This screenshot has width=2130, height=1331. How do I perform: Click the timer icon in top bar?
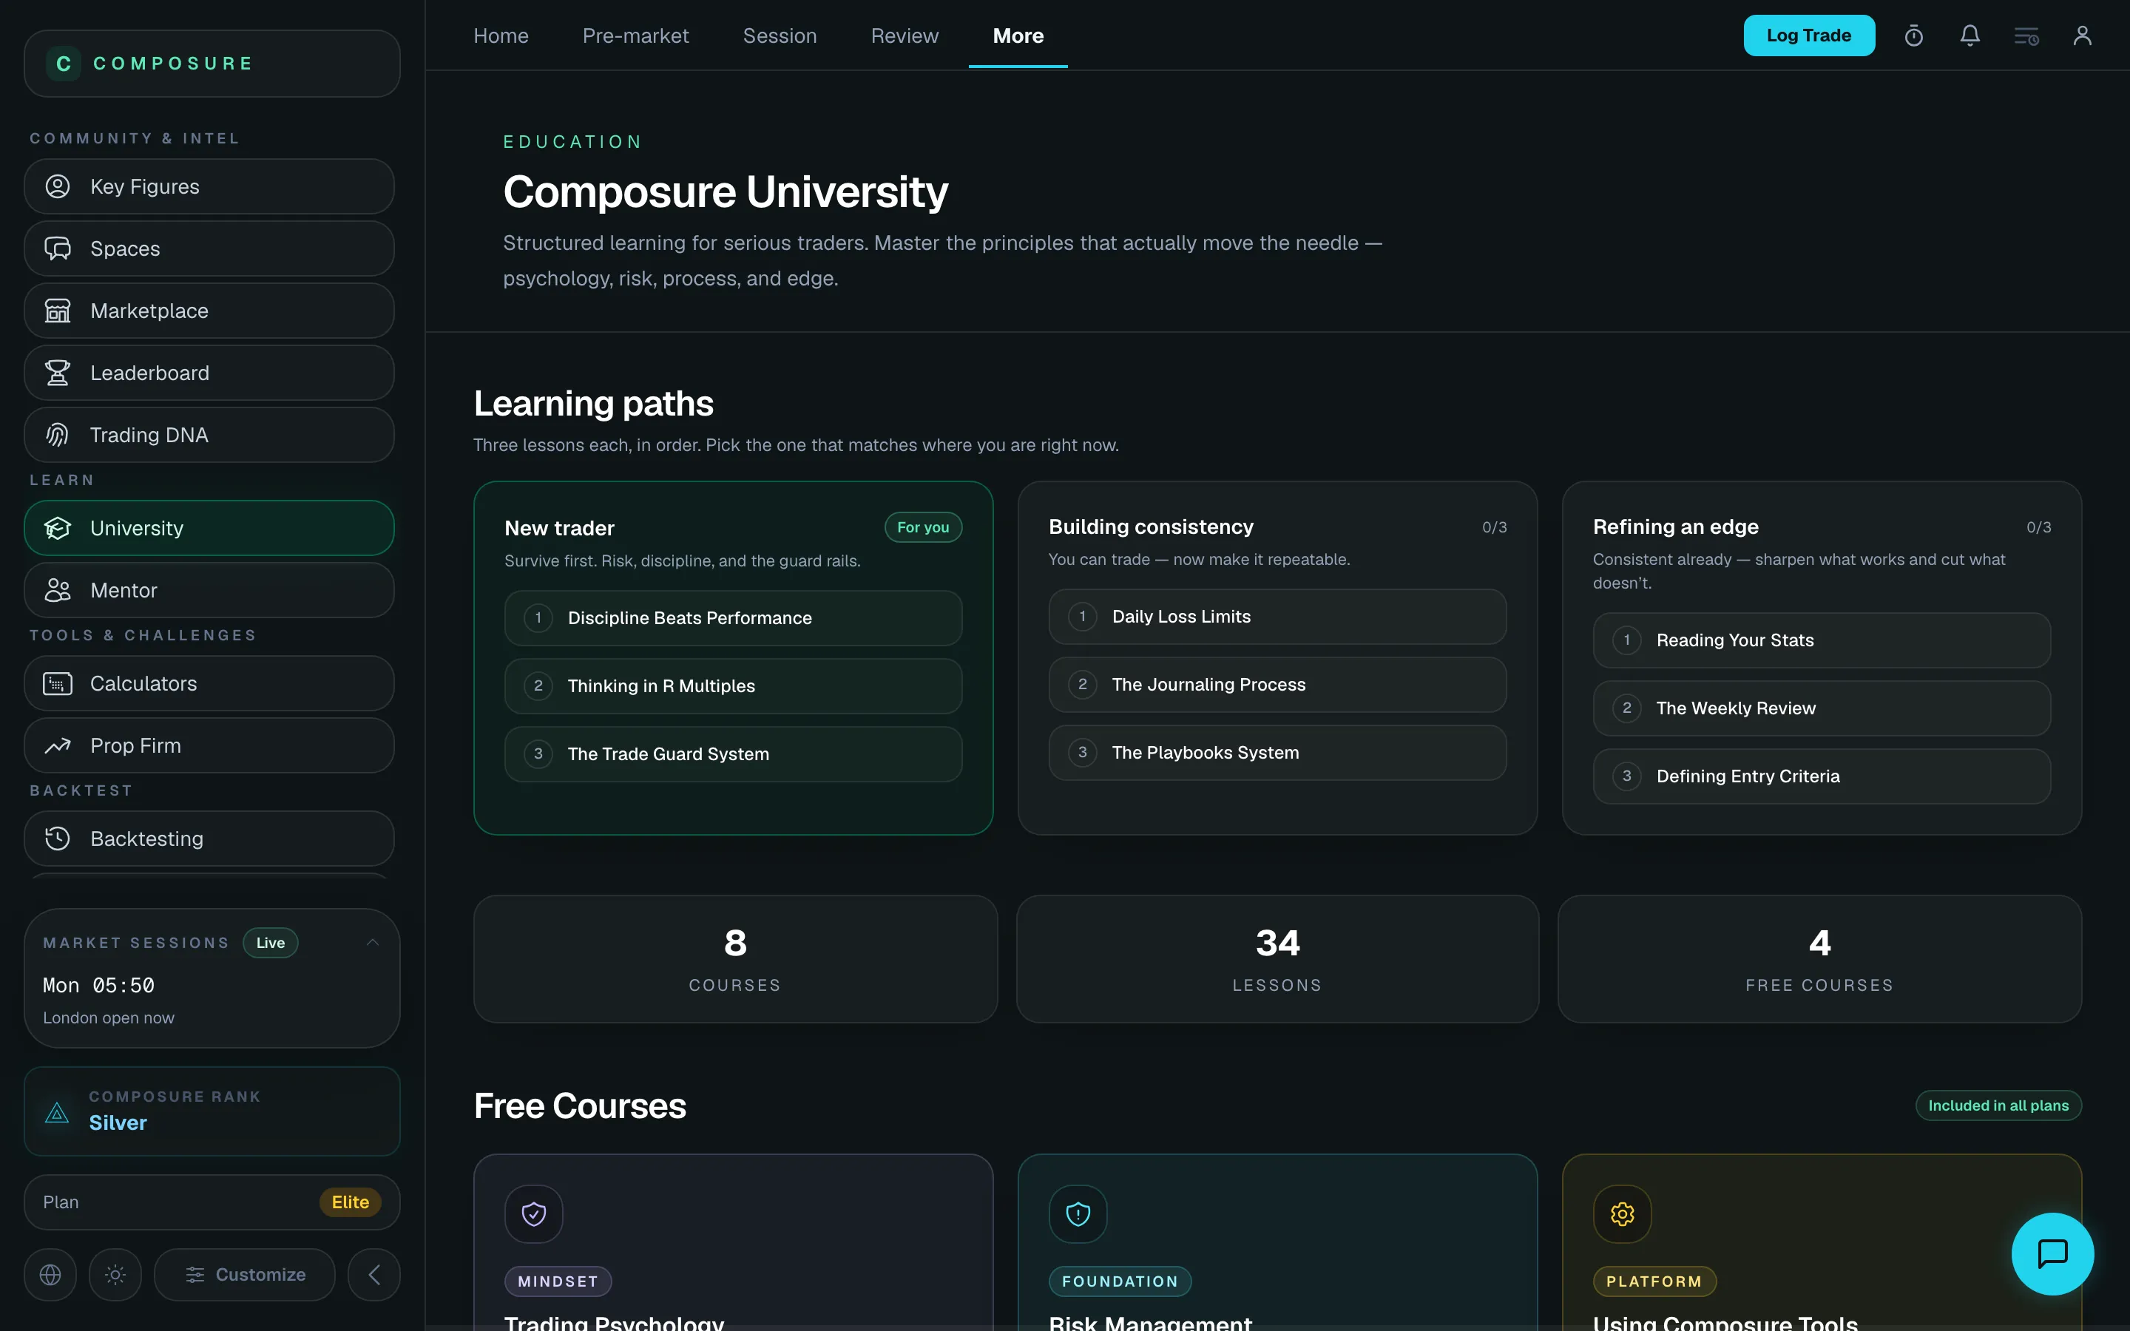(1913, 36)
